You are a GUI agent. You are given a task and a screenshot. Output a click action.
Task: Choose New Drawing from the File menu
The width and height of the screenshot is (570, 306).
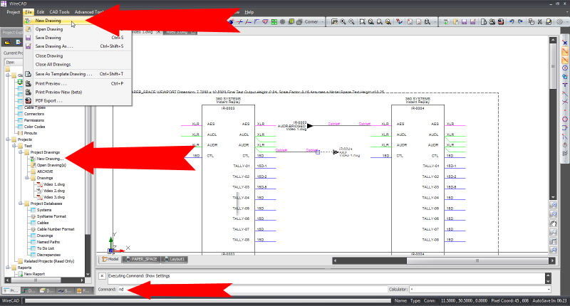tap(77, 21)
